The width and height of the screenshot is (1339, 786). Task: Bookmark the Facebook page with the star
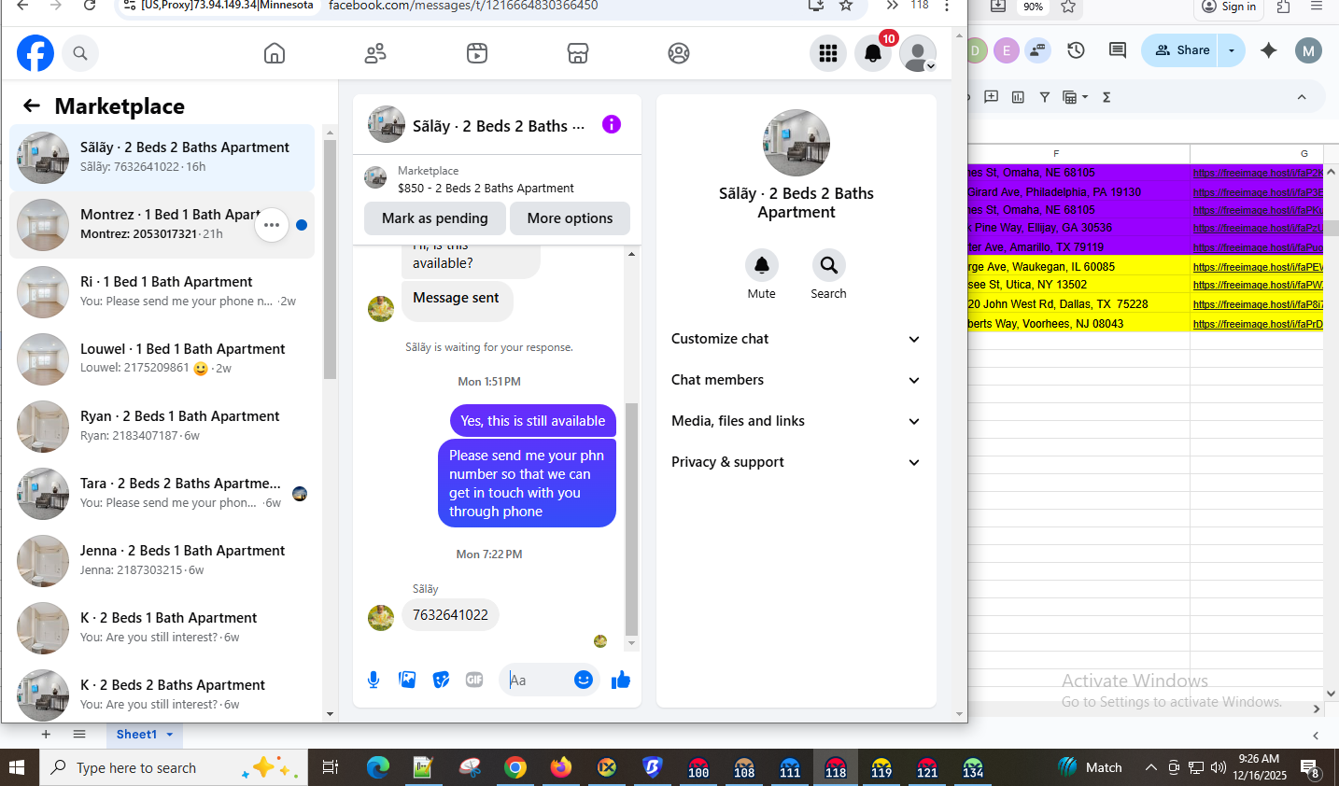[x=846, y=6]
